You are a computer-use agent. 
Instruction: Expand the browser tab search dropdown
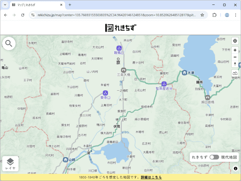(x=5, y=5)
